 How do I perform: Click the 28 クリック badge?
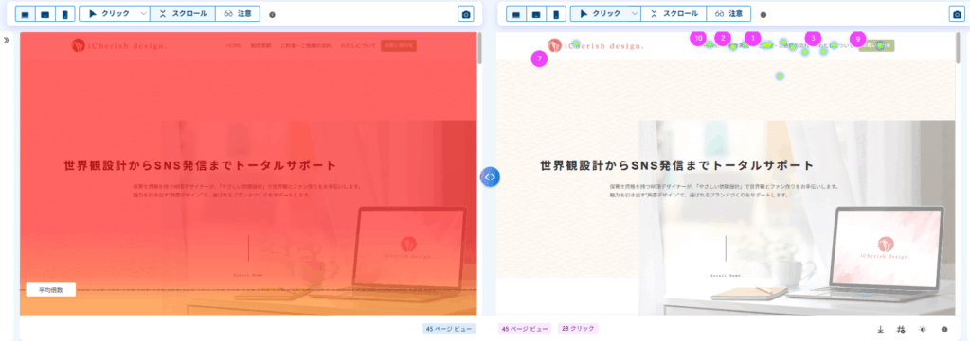(x=578, y=330)
